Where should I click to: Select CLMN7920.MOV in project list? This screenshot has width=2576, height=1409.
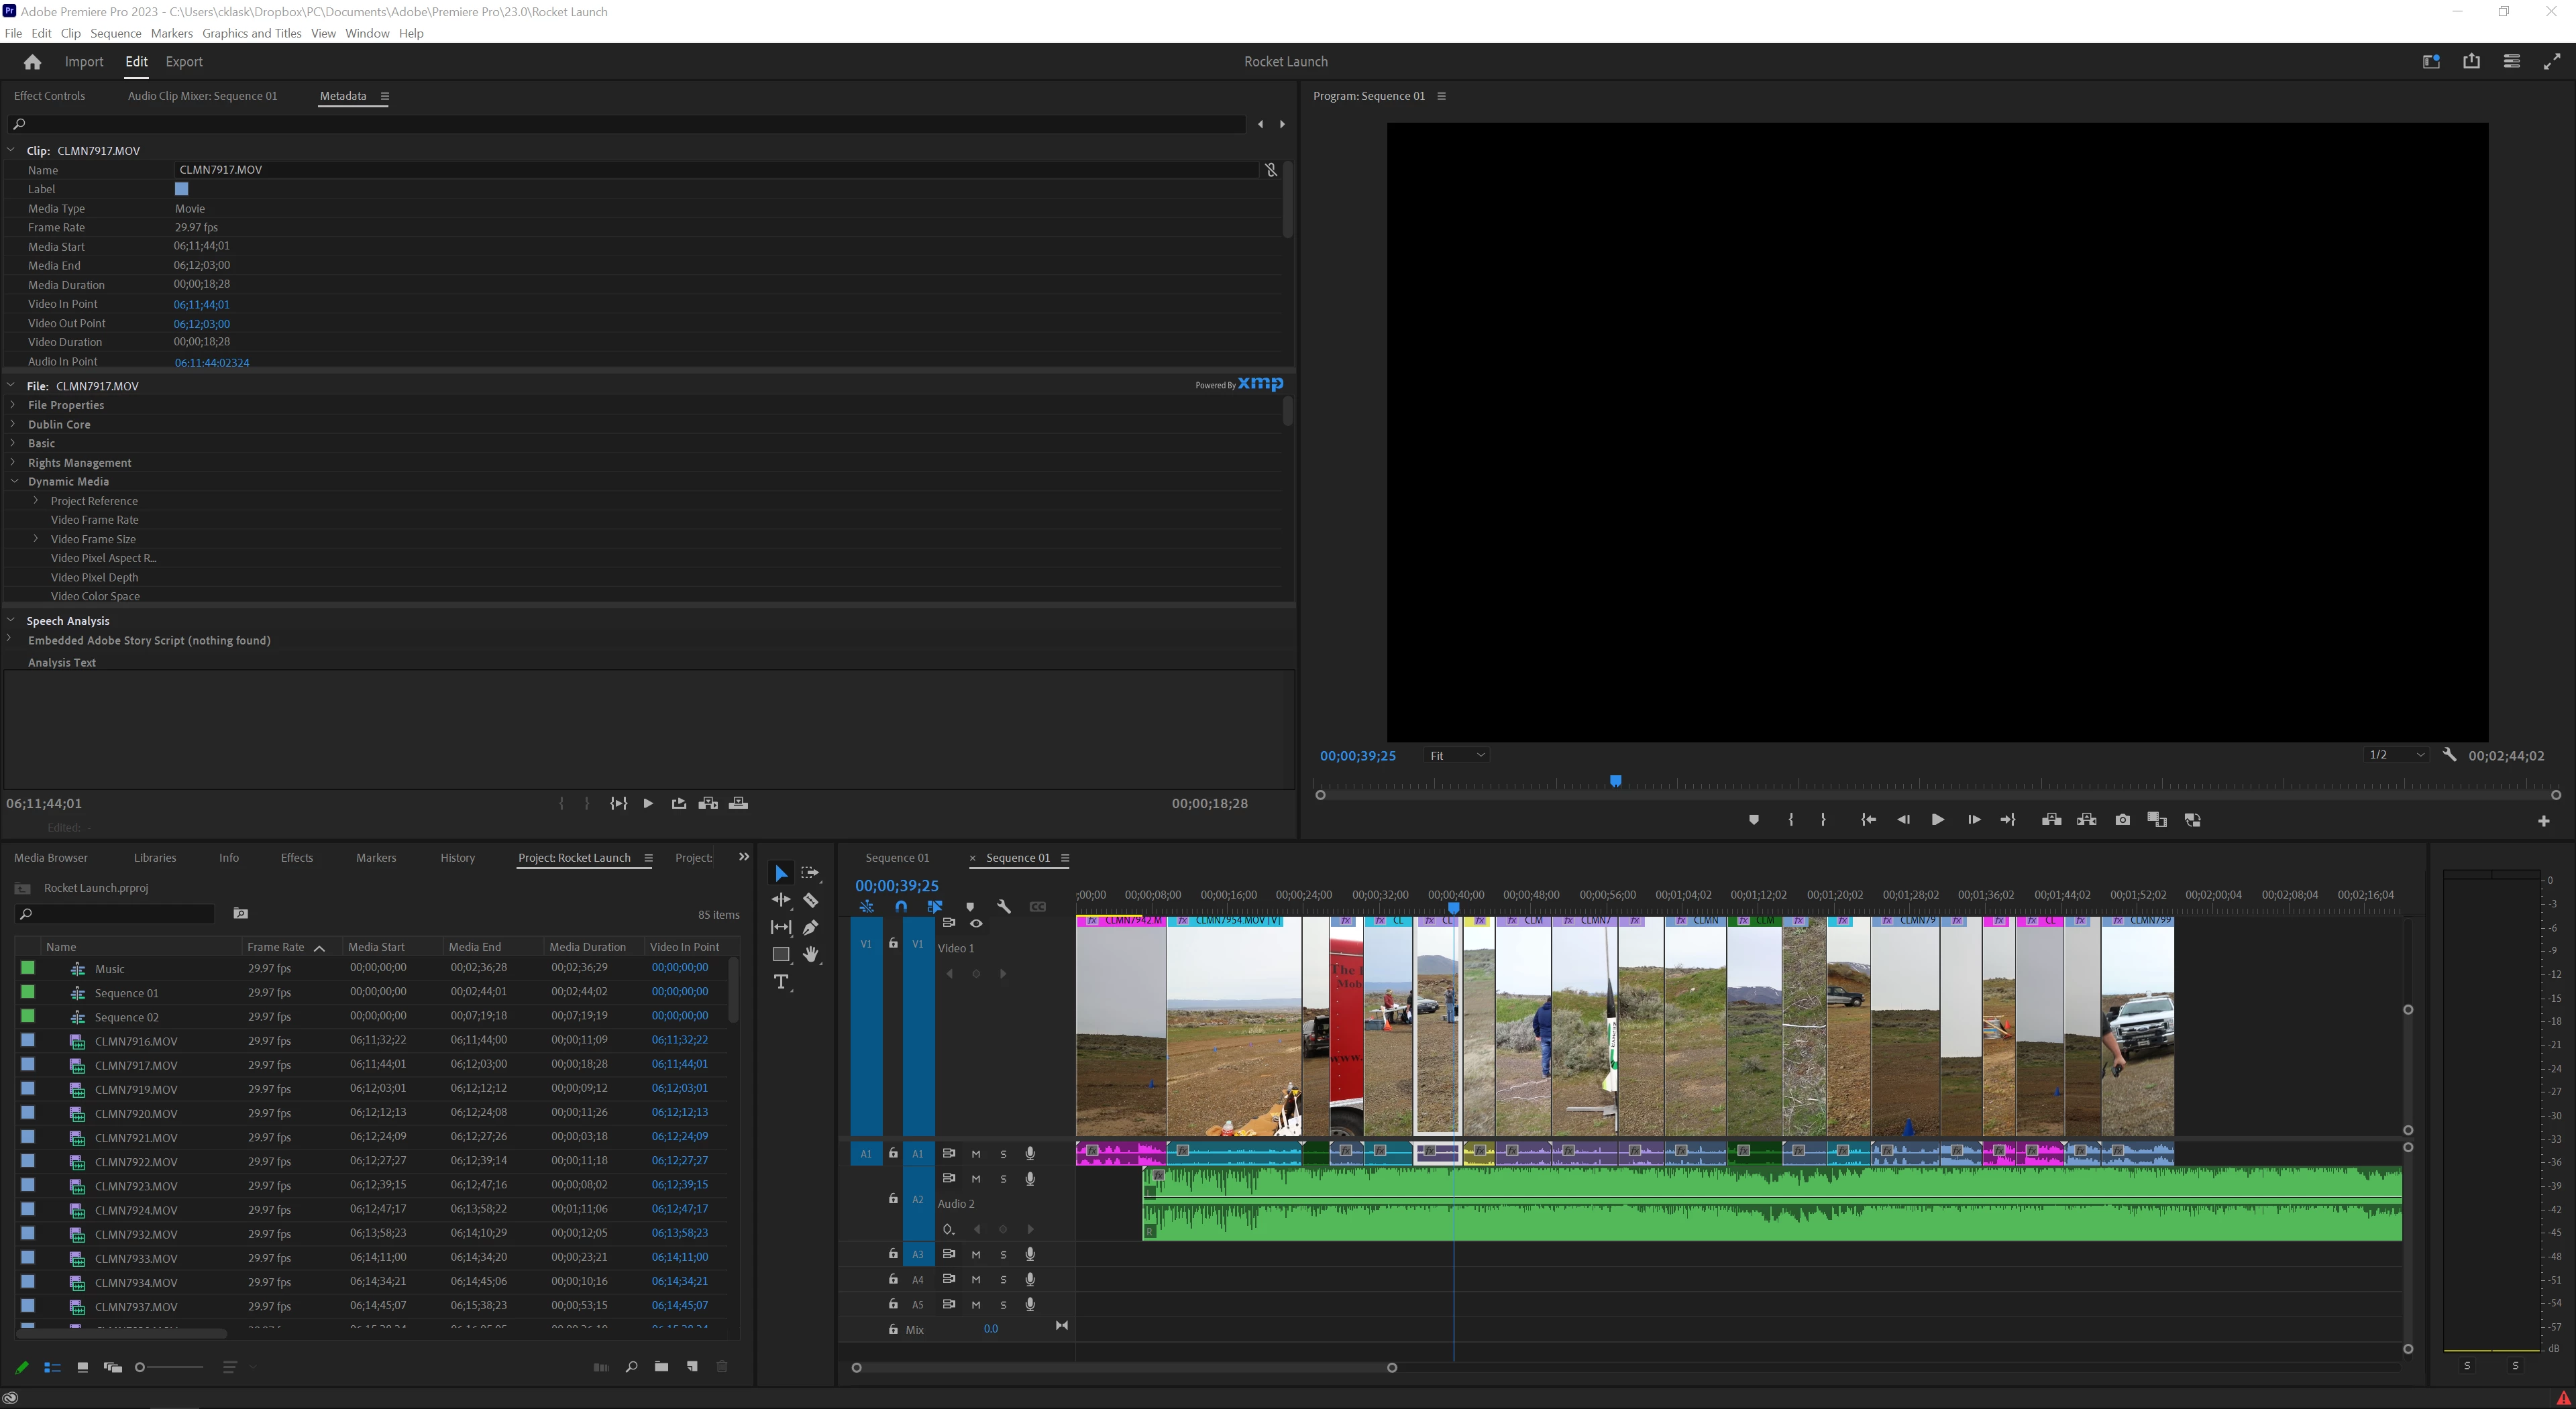(136, 1114)
